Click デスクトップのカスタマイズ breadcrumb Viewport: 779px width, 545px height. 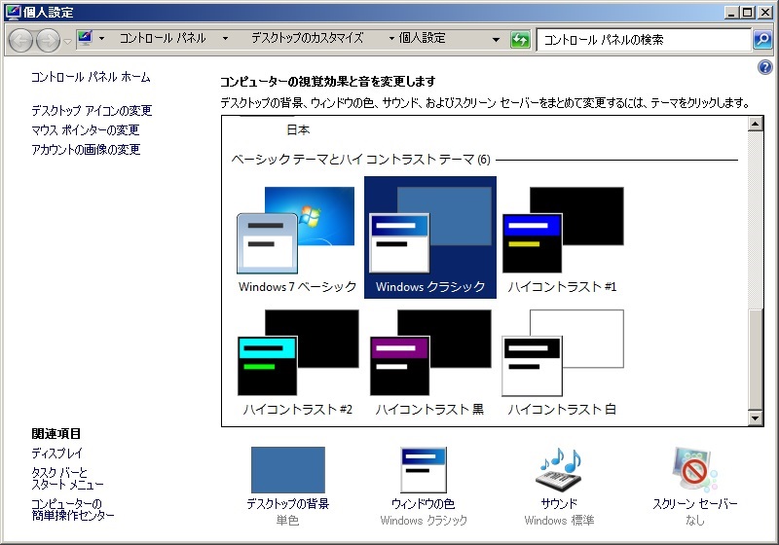tap(307, 38)
